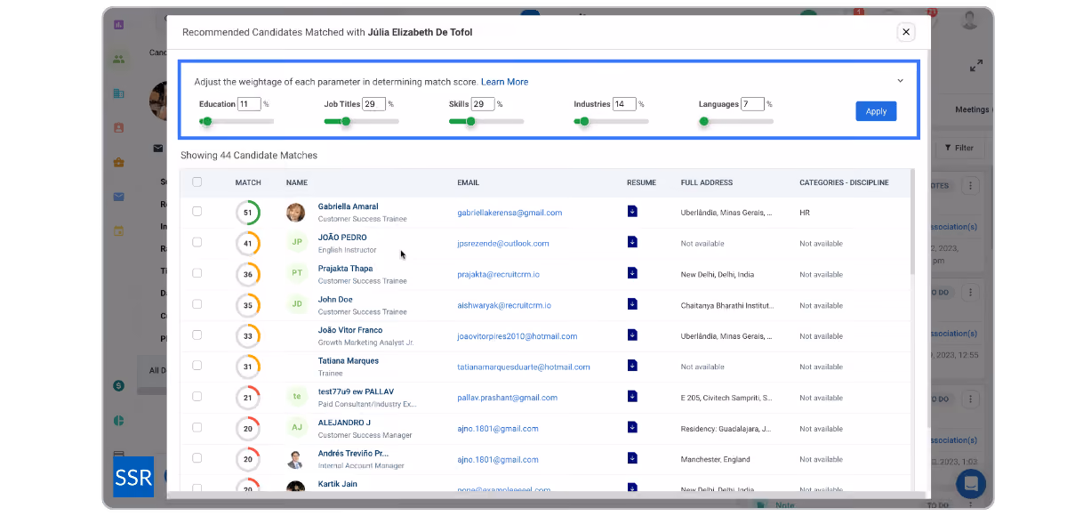Open Gabriella Amaral's candidate name link

point(348,206)
